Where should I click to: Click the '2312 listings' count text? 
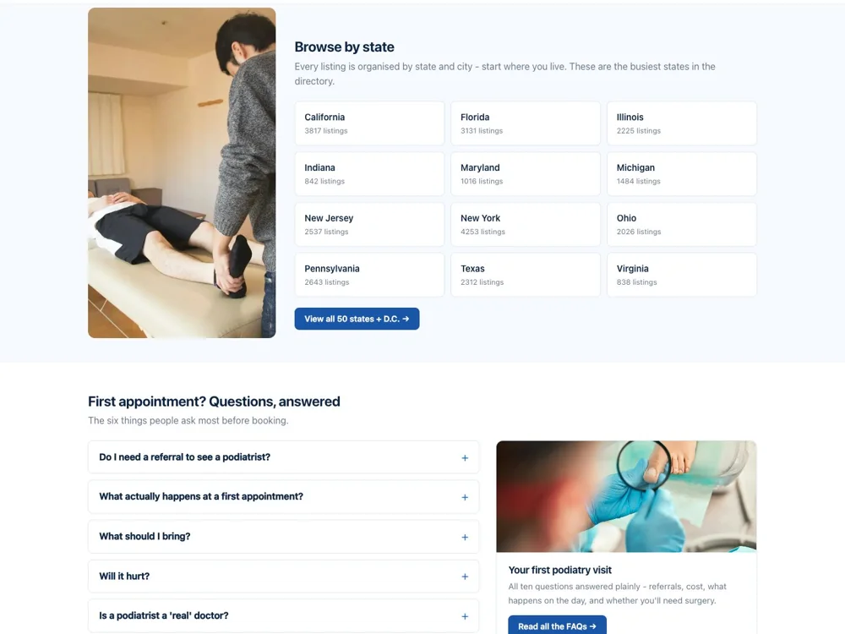(482, 282)
